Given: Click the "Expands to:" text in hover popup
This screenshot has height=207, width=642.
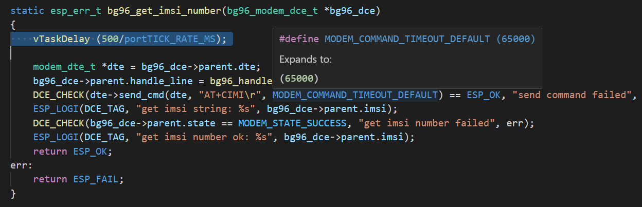Looking at the screenshot, I should click(x=305, y=60).
